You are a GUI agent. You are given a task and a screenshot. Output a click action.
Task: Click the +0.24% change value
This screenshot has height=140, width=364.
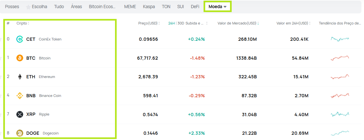(x=196, y=39)
